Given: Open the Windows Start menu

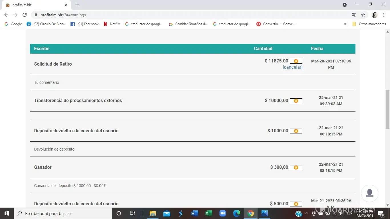Looking at the screenshot, I should 7,213.
